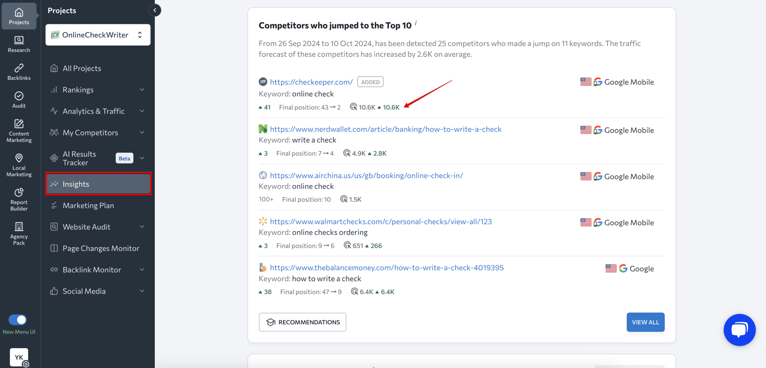Collapse the Projects sidebar panel

click(x=154, y=10)
